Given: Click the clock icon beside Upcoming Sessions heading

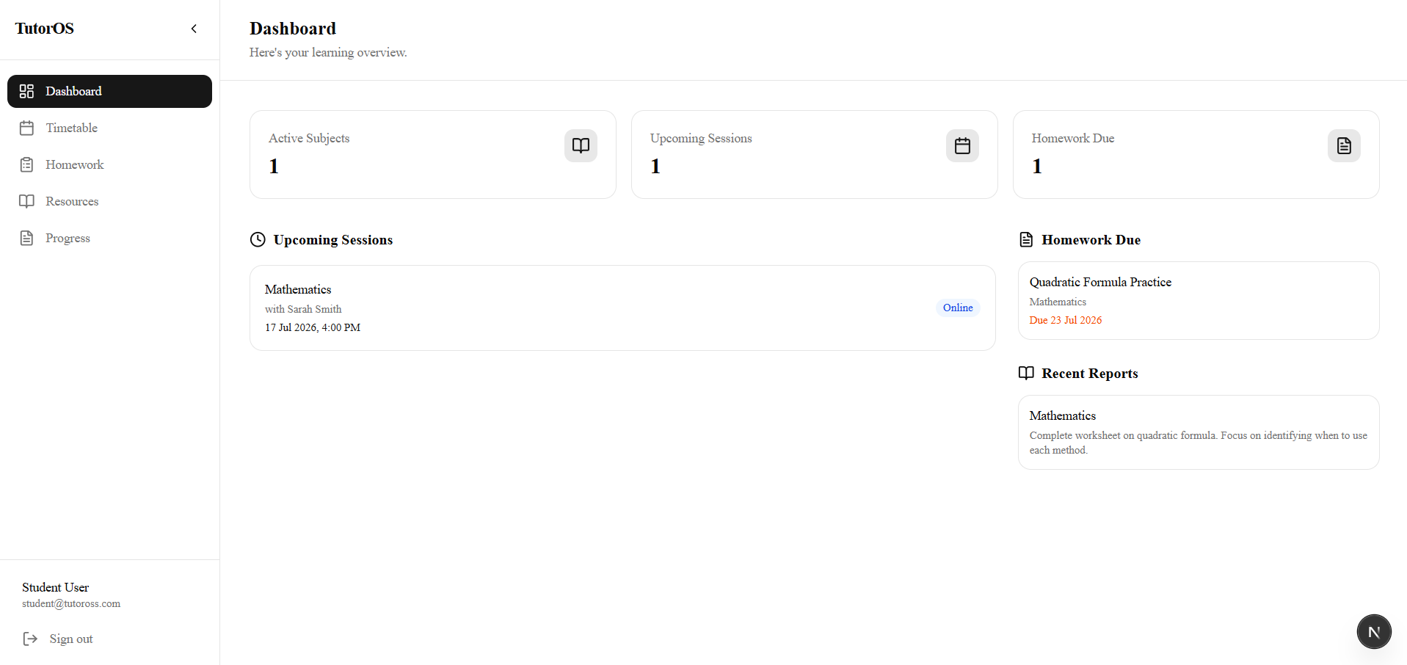Looking at the screenshot, I should [x=258, y=239].
